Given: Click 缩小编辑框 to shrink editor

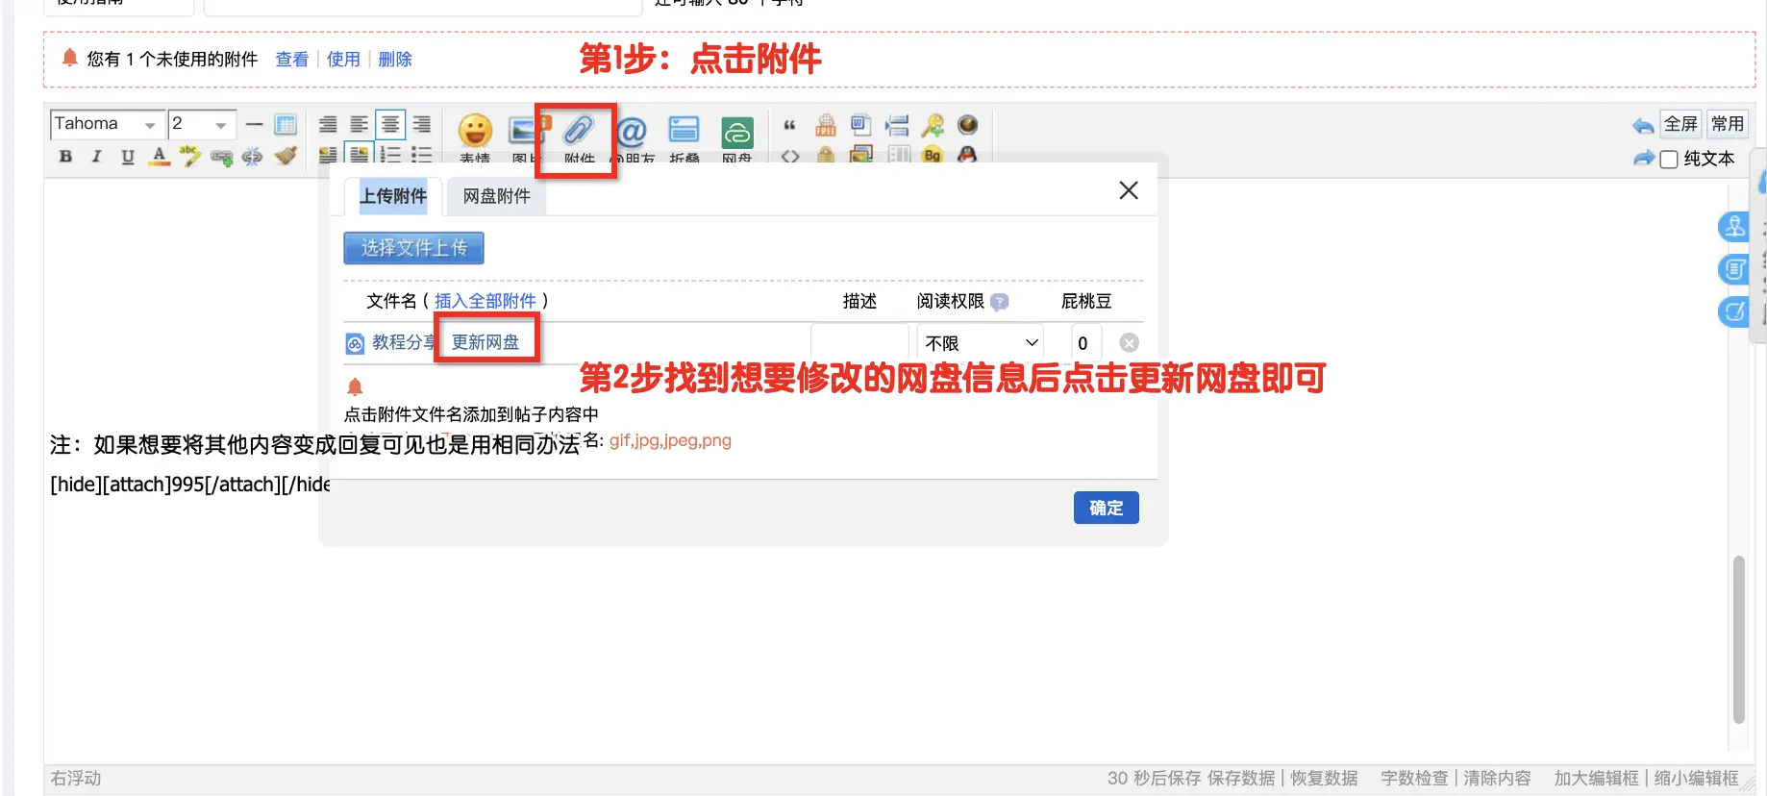Looking at the screenshot, I should point(1696,778).
